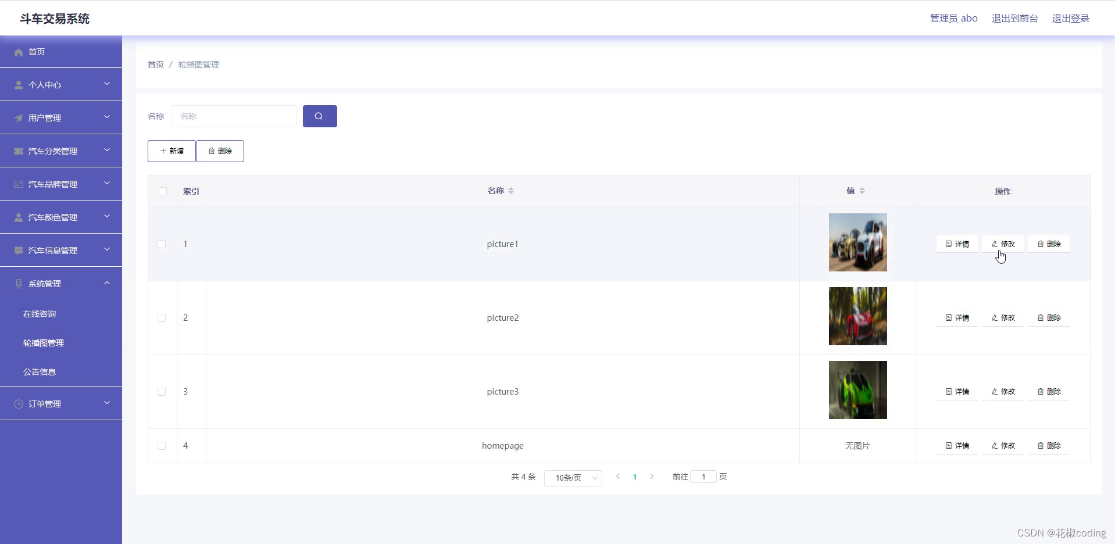Click the icon beside 汽车信息管理
Image resolution: width=1115 pixels, height=544 pixels.
coord(19,250)
